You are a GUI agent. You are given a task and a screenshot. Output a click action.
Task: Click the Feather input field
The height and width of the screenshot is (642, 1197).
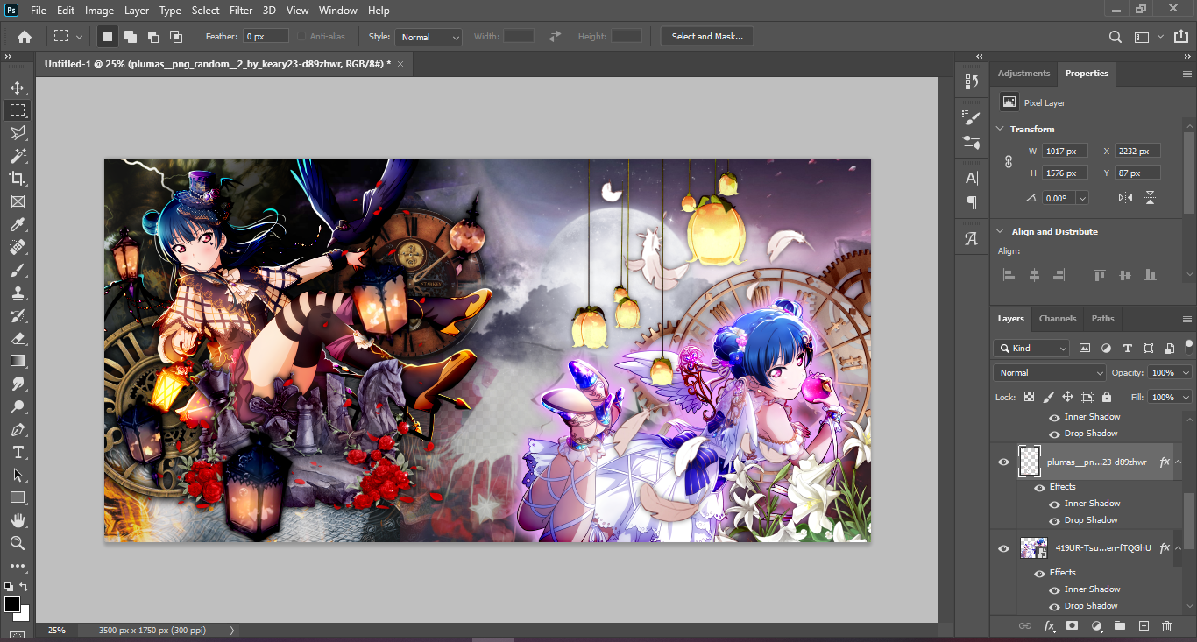coord(266,37)
